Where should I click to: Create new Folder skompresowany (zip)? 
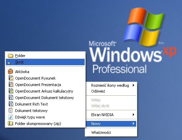[x=45, y=124]
